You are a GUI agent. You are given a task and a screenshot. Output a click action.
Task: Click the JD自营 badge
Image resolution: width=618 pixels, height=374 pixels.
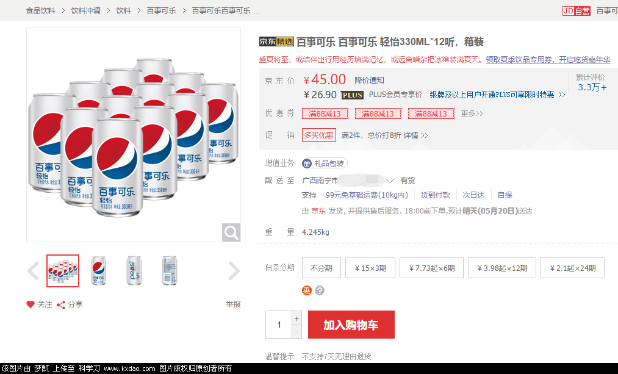click(577, 11)
